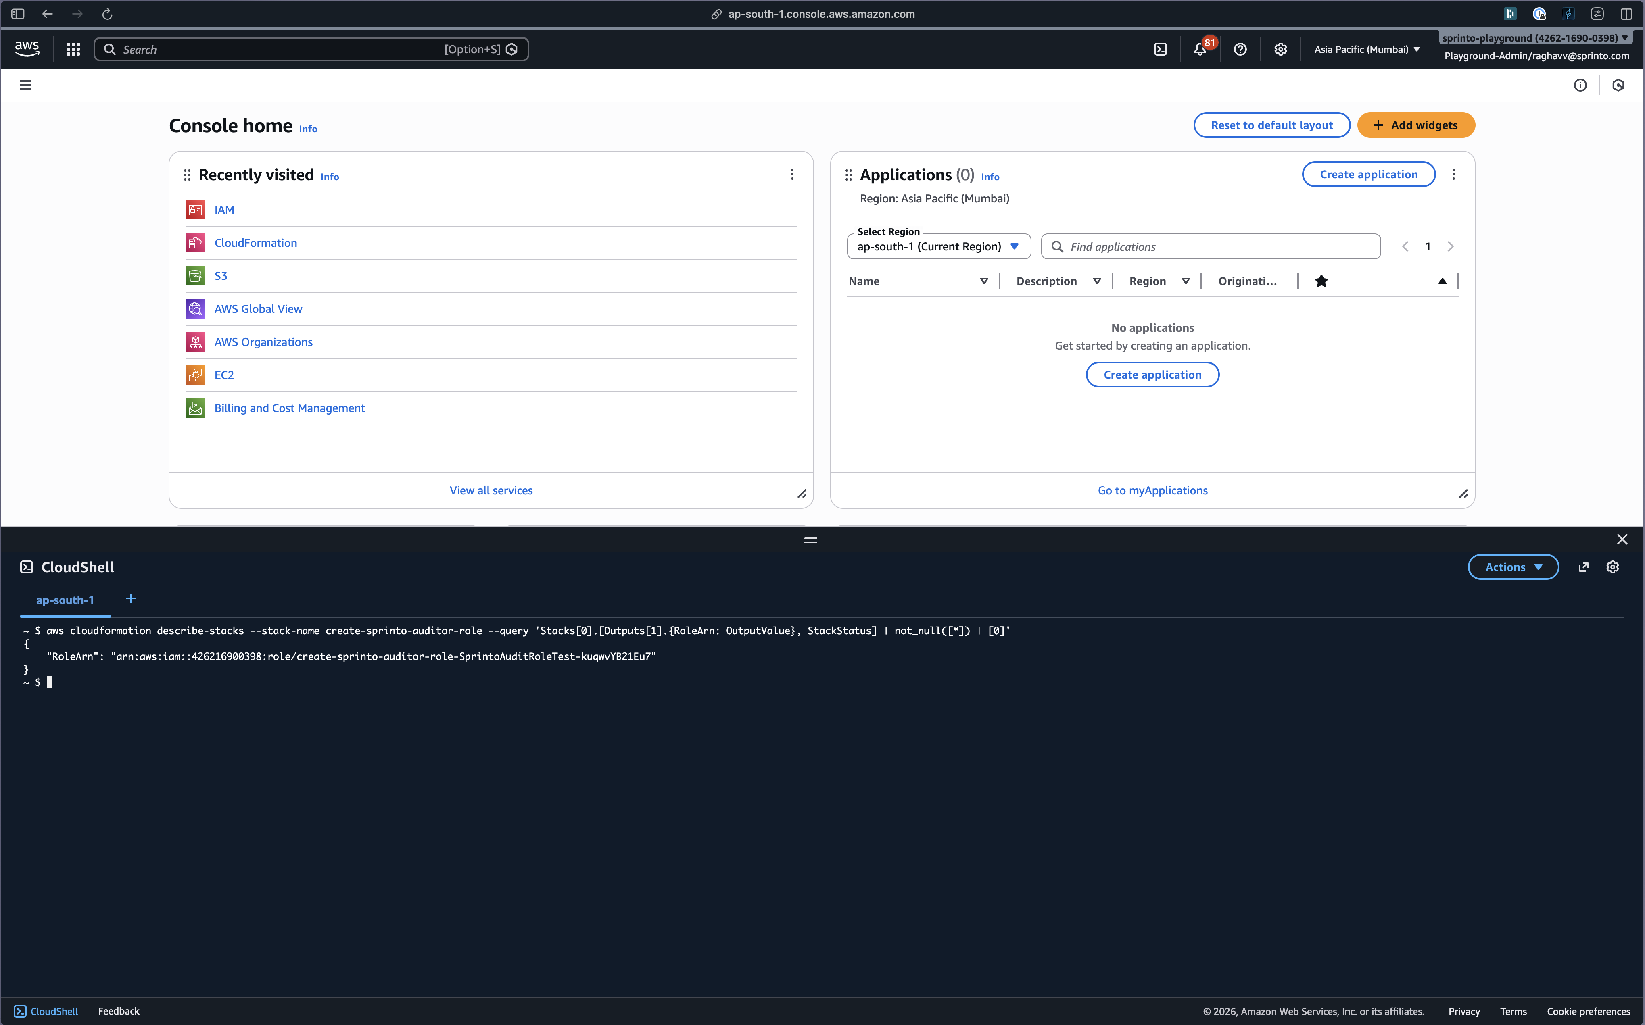Open CloudShell icon in top navigation
Screen dimensions: 1645x1025
1160,49
